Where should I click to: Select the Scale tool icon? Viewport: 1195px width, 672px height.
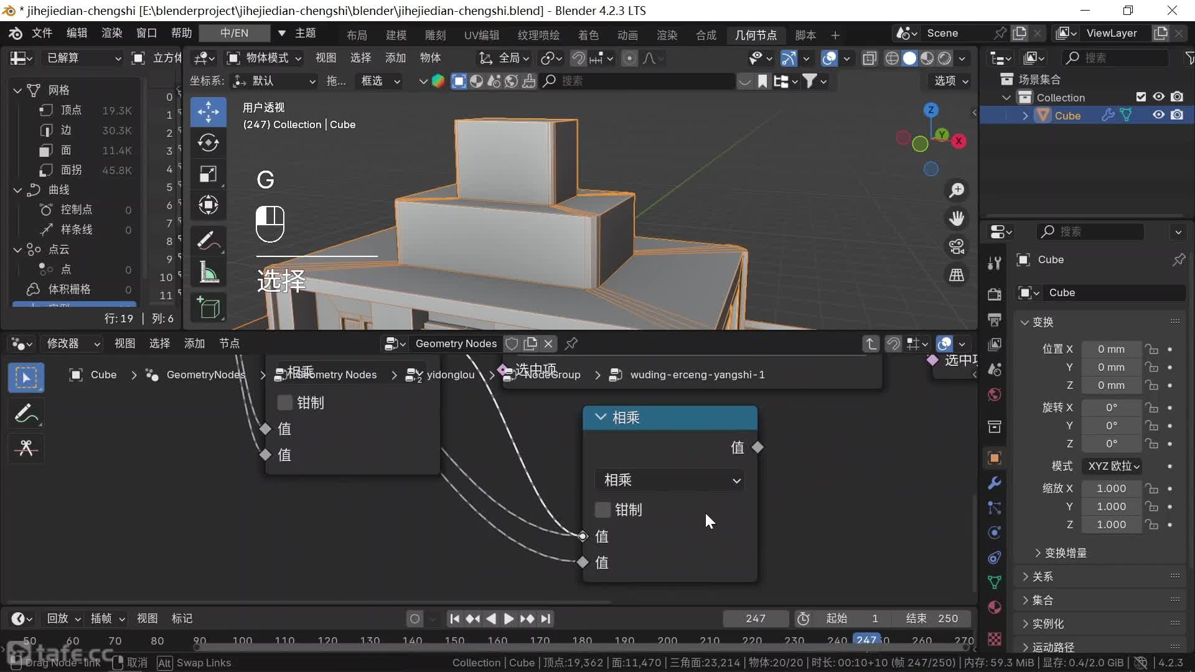[x=208, y=174]
